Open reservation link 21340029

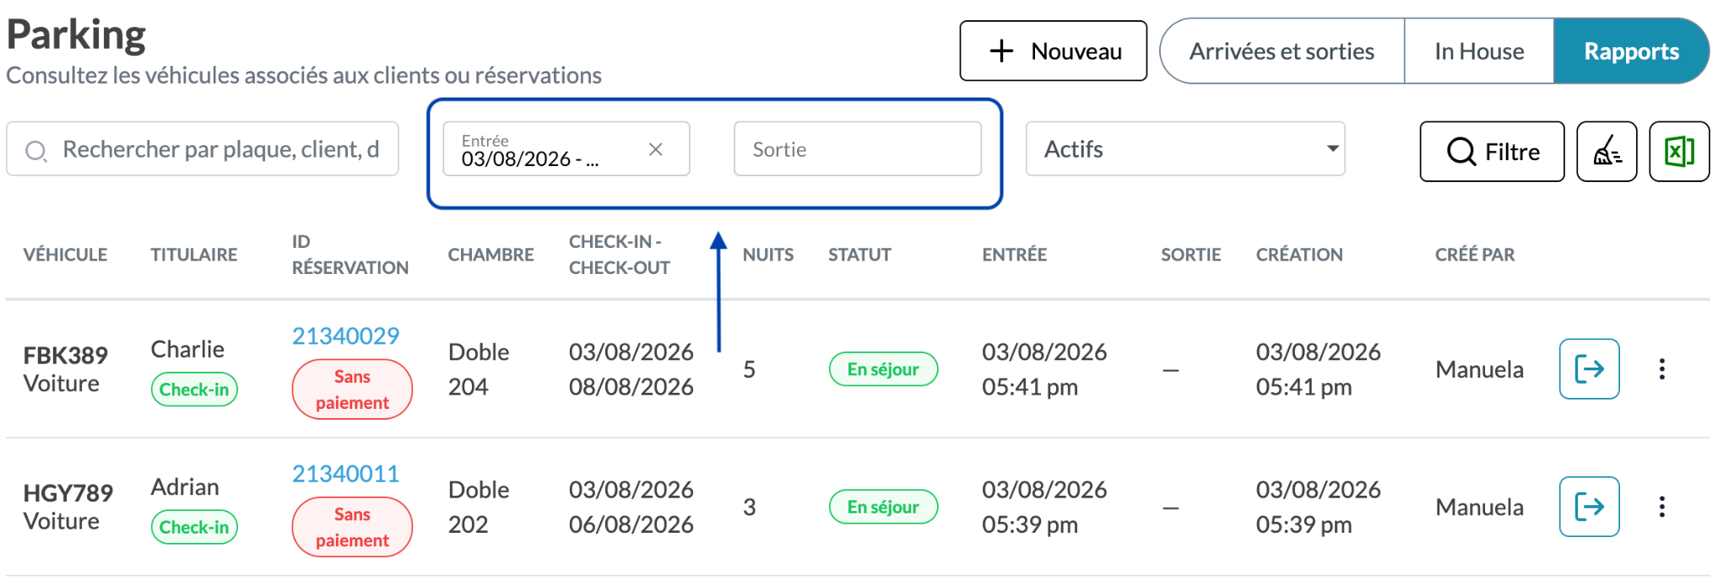click(x=345, y=336)
